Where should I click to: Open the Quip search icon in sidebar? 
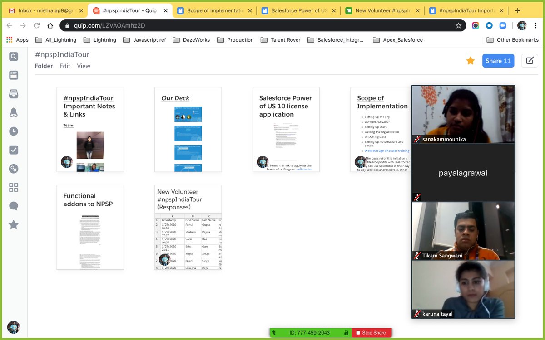pos(14,57)
